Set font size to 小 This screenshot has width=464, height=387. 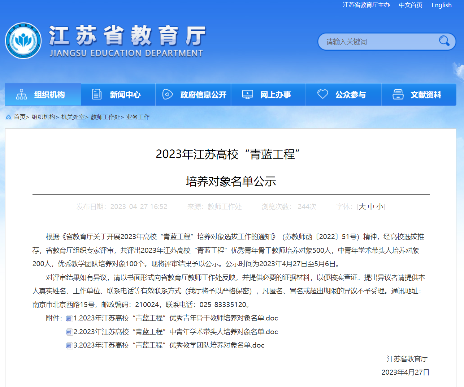pyautogui.click(x=380, y=207)
